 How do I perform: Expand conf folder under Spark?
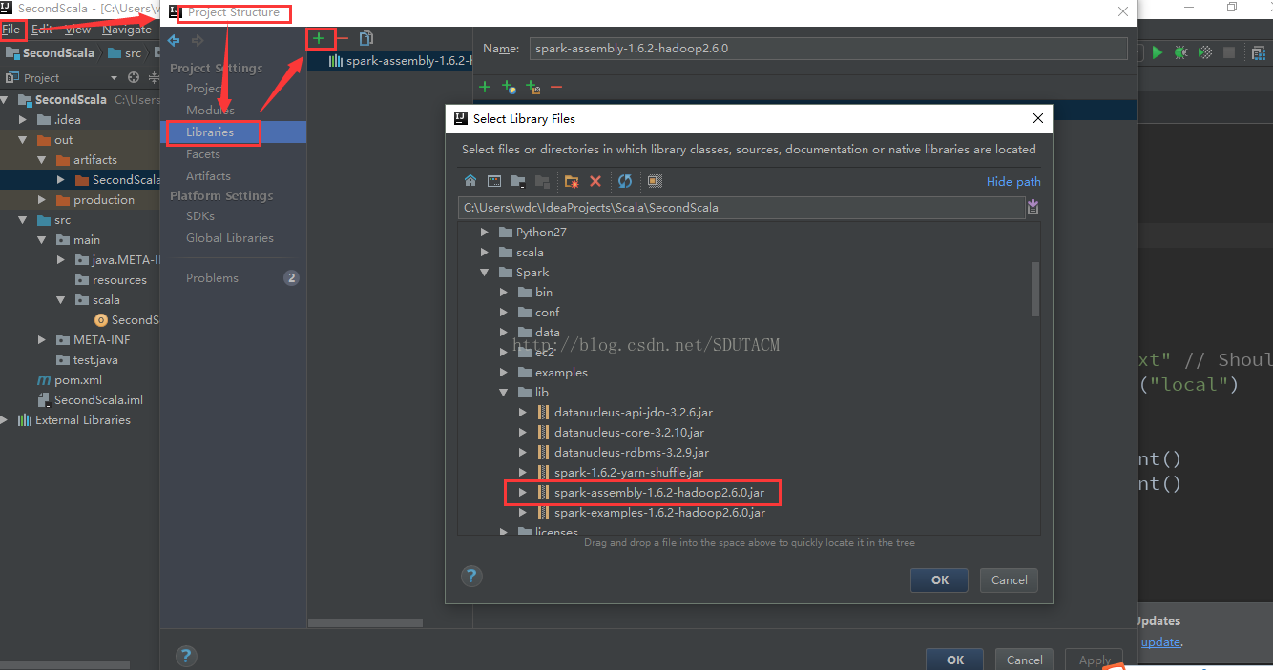504,312
